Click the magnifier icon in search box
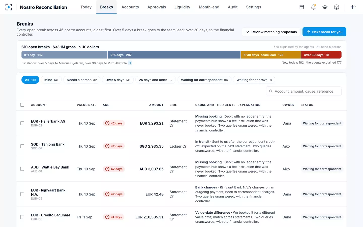Viewport: 363px width, 227px height. tap(270, 91)
